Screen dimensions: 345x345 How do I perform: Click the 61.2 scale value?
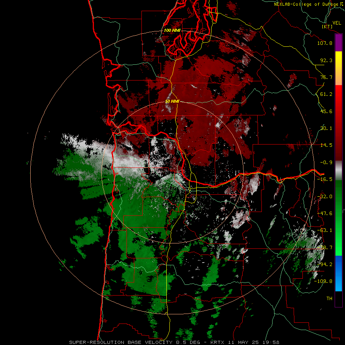[x=326, y=94]
